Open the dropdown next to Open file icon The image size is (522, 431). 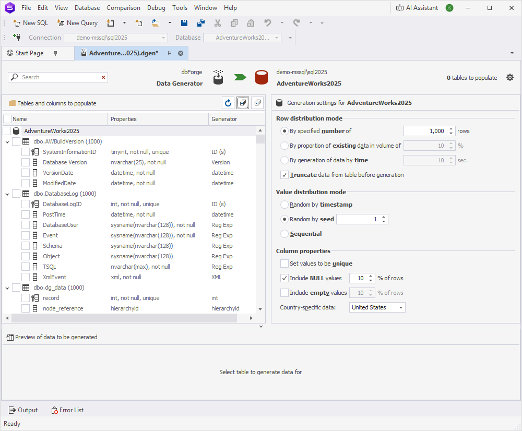170,23
